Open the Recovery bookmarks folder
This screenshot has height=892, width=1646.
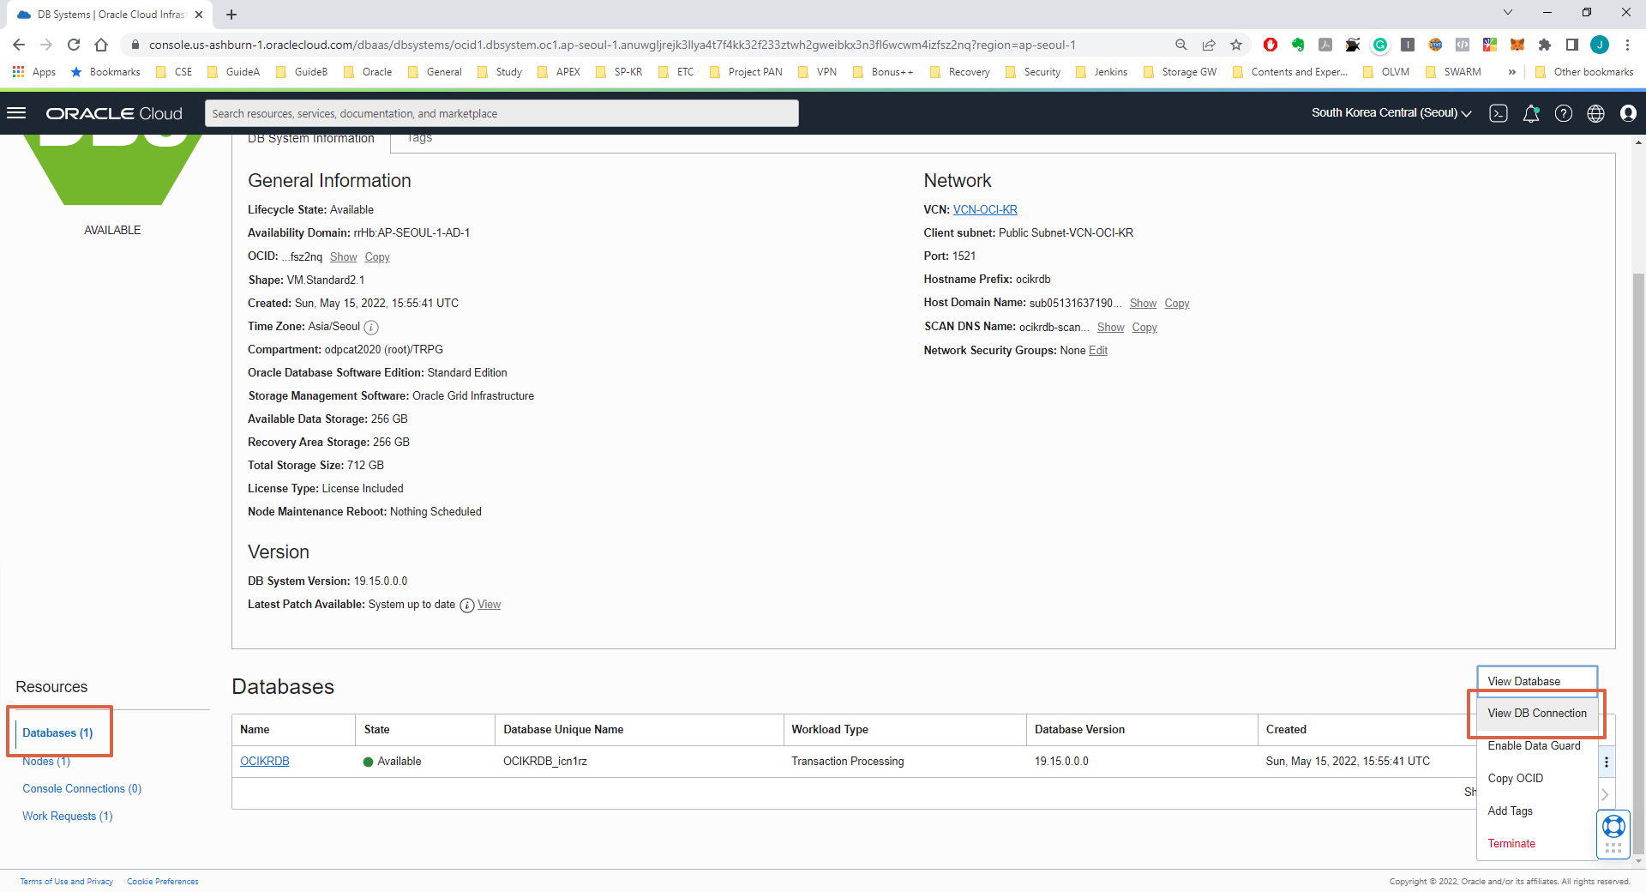click(x=960, y=72)
